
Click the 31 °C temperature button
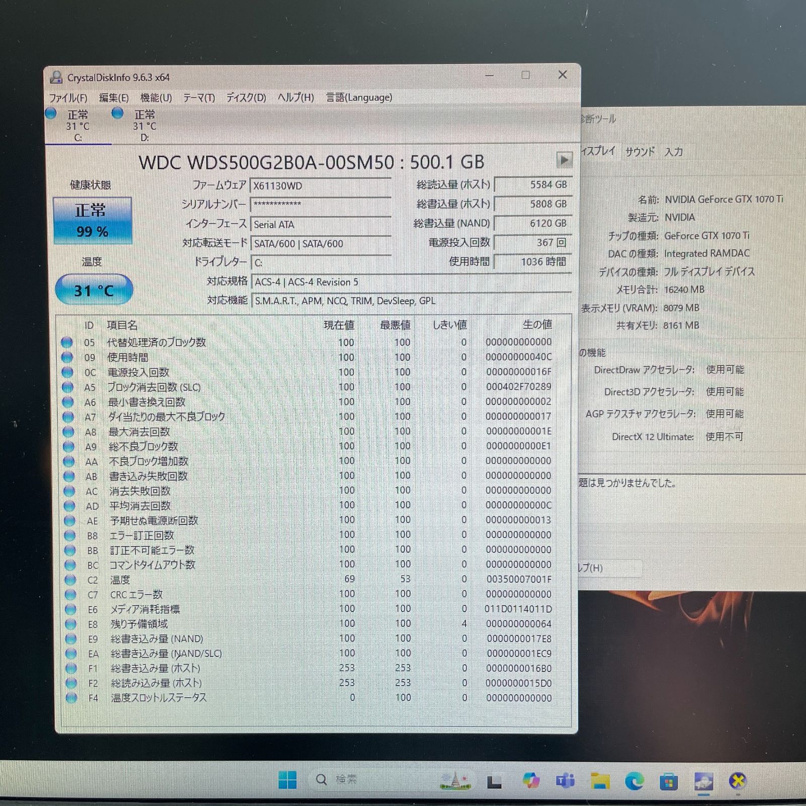[94, 290]
